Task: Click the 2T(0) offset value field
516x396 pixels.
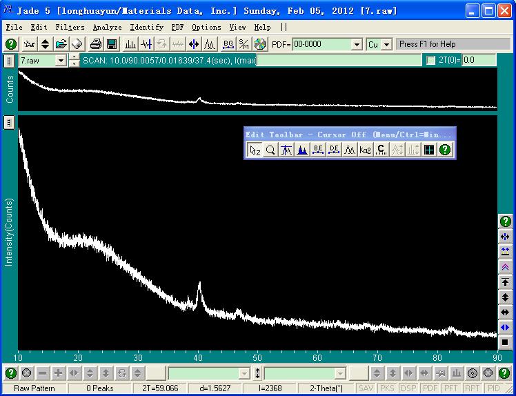Action: [479, 61]
